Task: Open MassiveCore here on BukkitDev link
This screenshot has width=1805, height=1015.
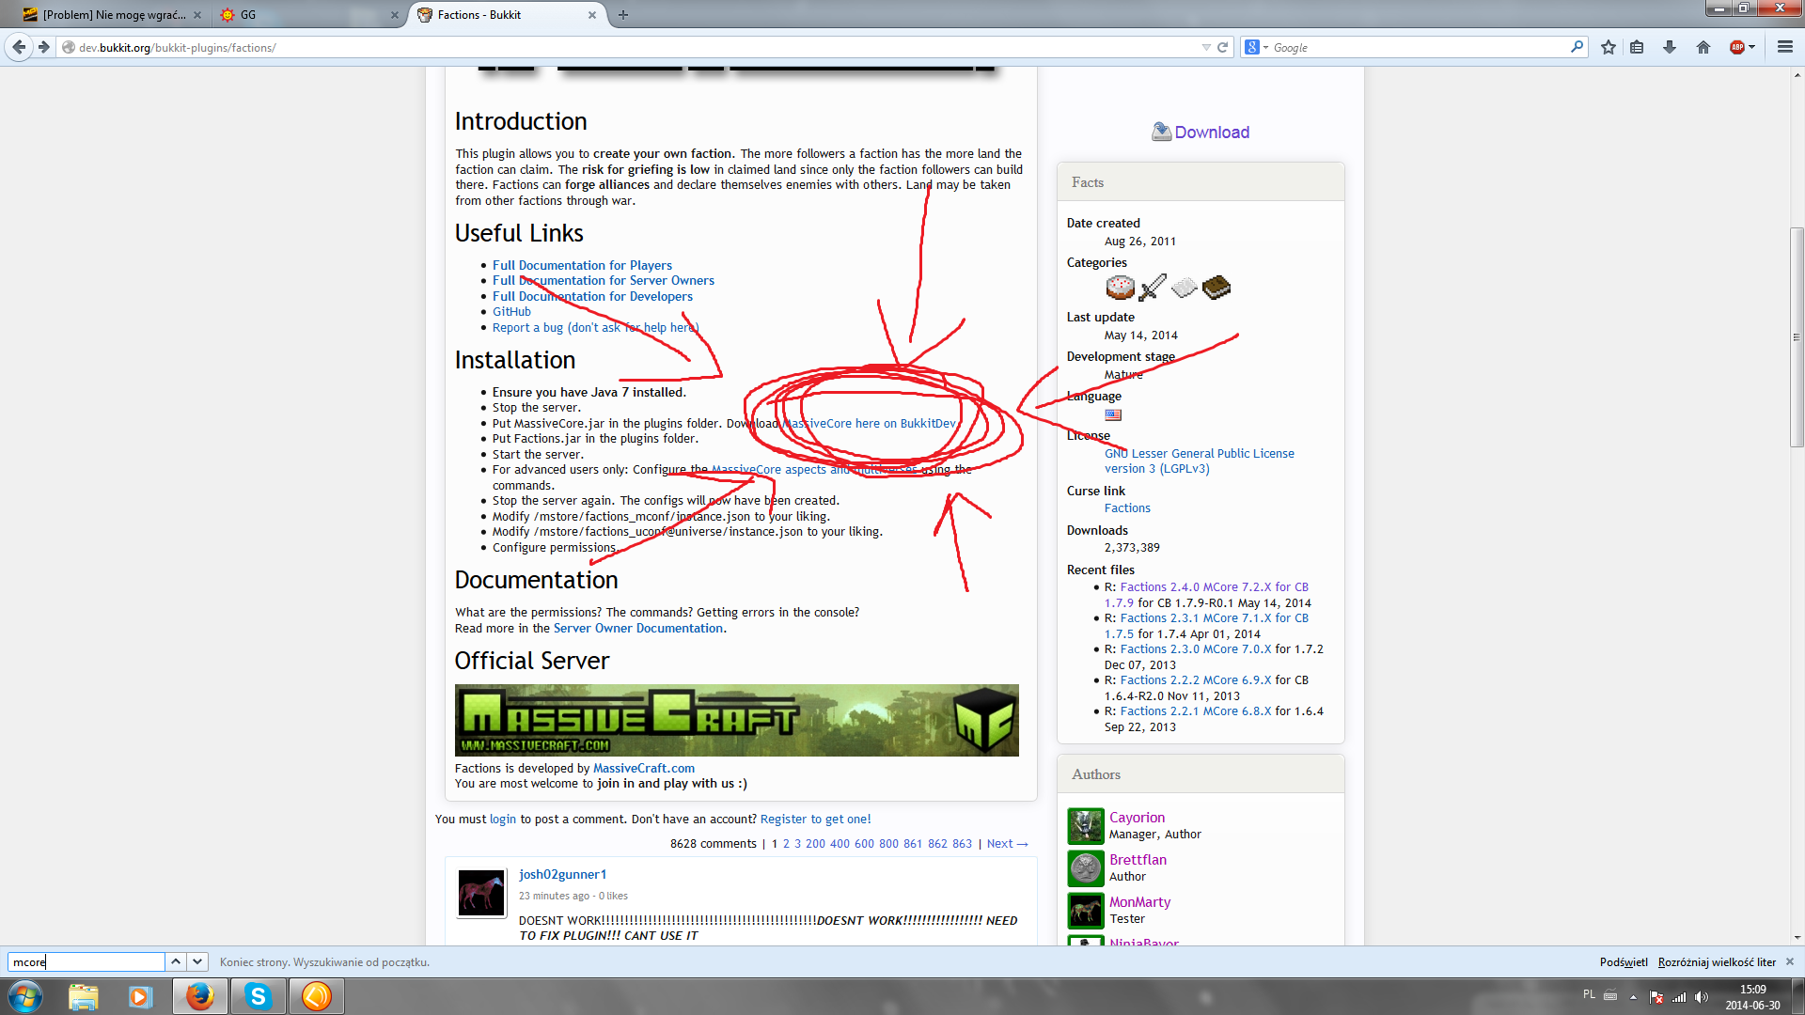Action: tap(870, 423)
